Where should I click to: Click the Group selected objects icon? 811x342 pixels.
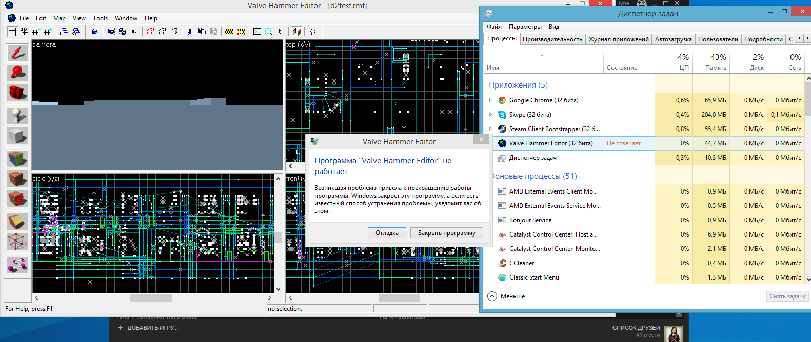tap(110, 32)
